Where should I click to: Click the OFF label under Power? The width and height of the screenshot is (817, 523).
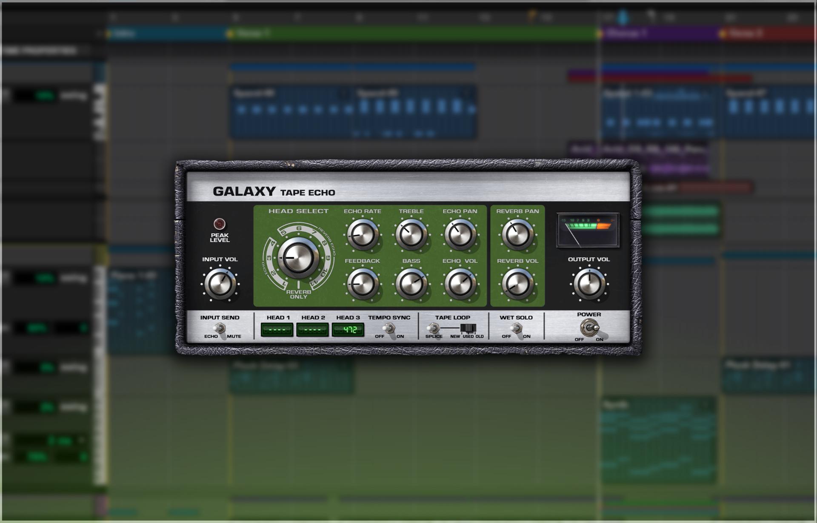click(580, 339)
